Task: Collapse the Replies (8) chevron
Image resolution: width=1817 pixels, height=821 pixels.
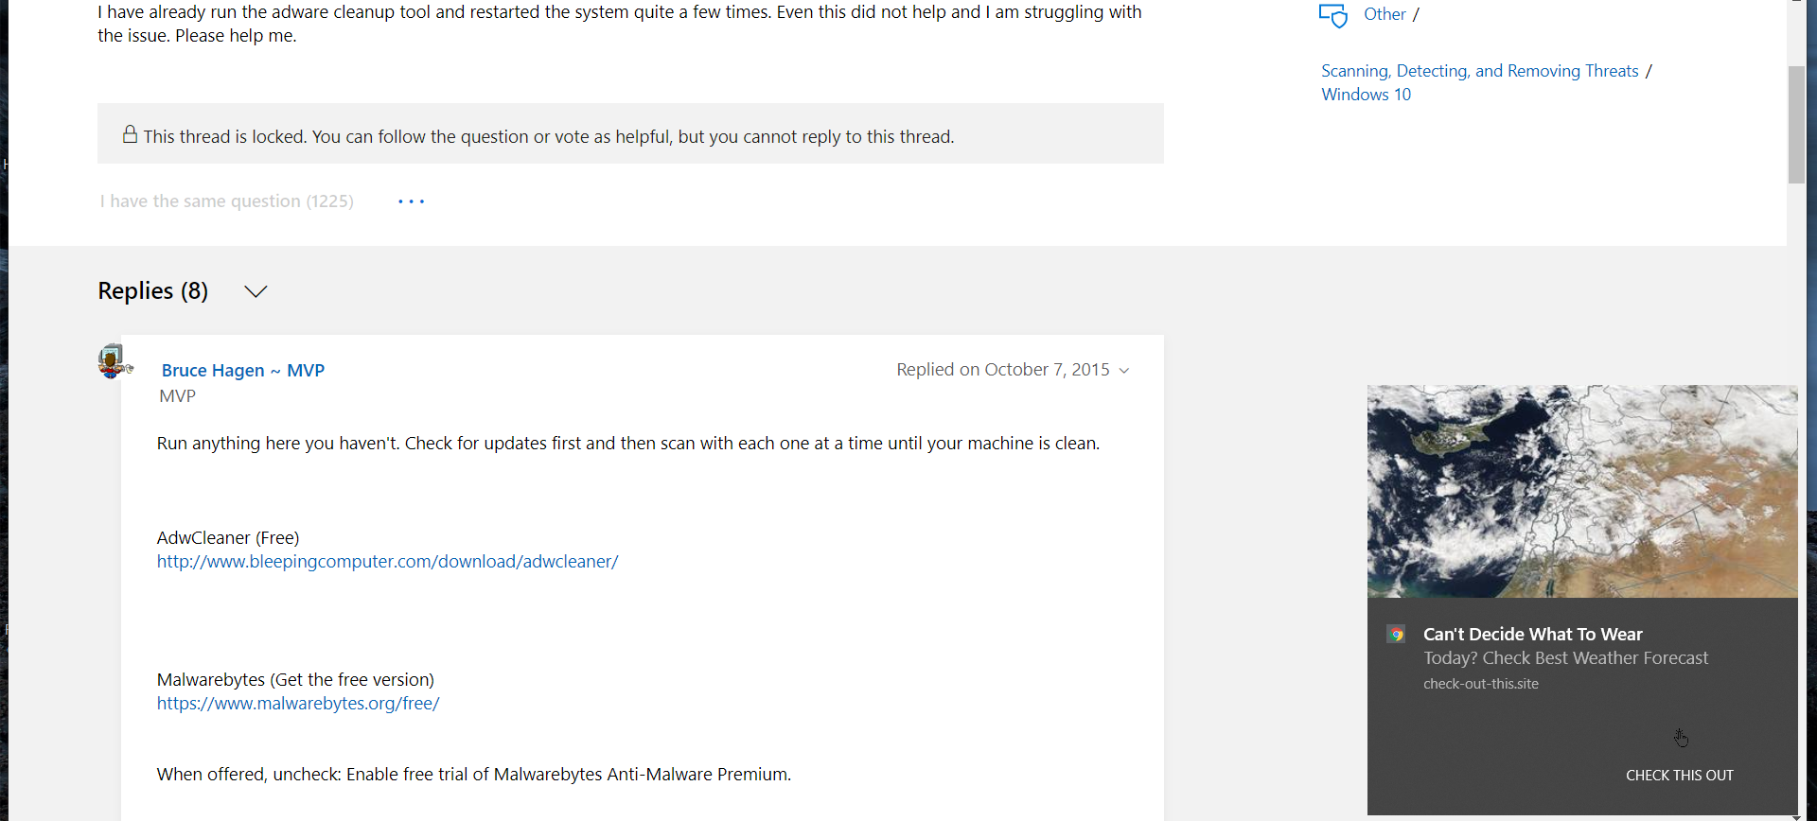Action: pos(256,291)
